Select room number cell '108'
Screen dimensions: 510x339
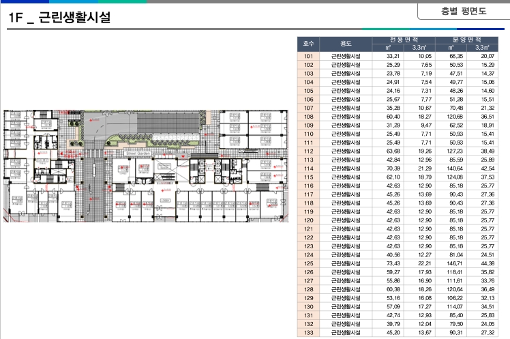pyautogui.click(x=308, y=117)
